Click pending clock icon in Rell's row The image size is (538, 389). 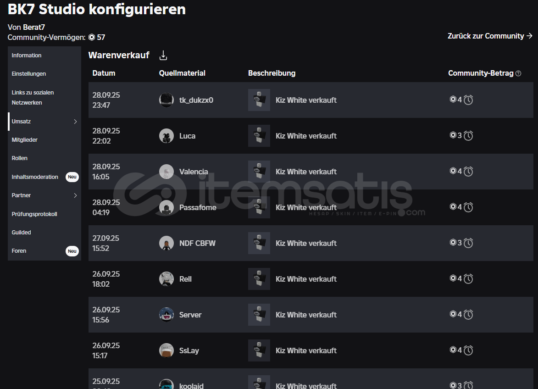click(468, 278)
